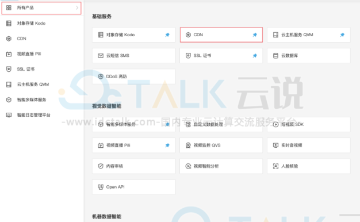The image size is (360, 222).
Task: Open the 短视频 SDK product card
Action: point(309,124)
